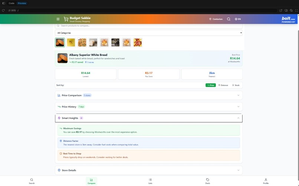
Task: Focus the Search products to compare field
Action: click(x=149, y=26)
